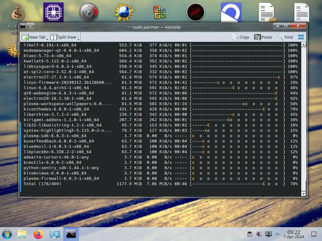Open the Find search bar
This screenshot has width=322, height=241.
click(x=285, y=37)
